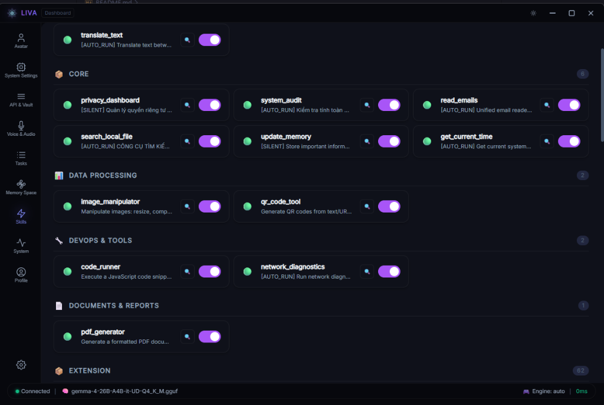The width and height of the screenshot is (604, 405).
Task: Select the qr_code_tool card title
Action: (280, 202)
